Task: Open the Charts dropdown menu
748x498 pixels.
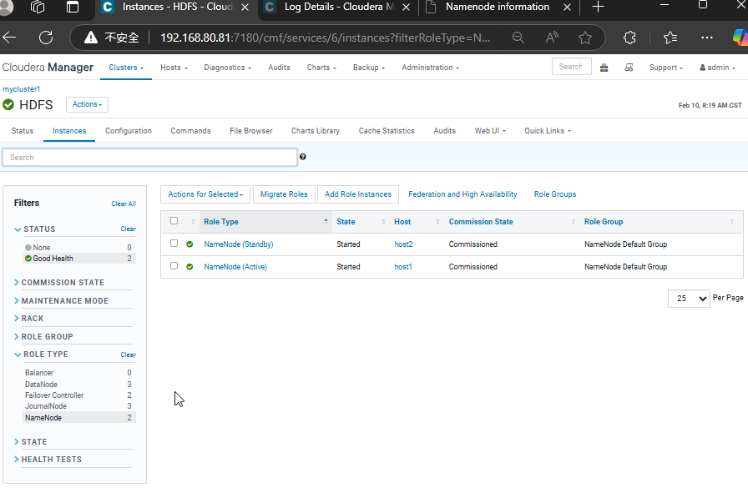Action: click(x=321, y=68)
